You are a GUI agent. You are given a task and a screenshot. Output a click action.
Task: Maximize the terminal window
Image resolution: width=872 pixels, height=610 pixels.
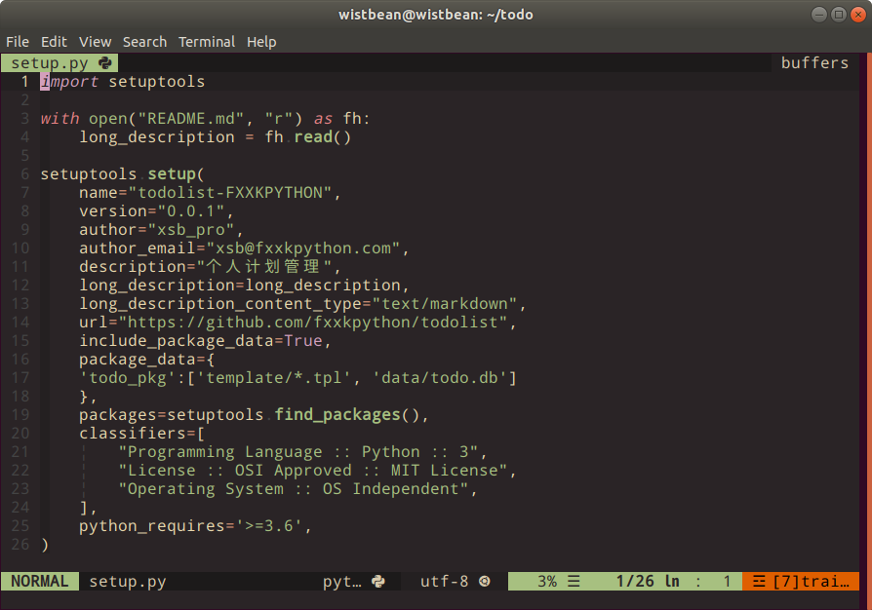pos(839,15)
